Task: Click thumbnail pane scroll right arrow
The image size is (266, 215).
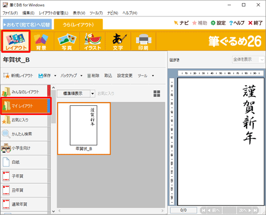Action: [x=162, y=211]
